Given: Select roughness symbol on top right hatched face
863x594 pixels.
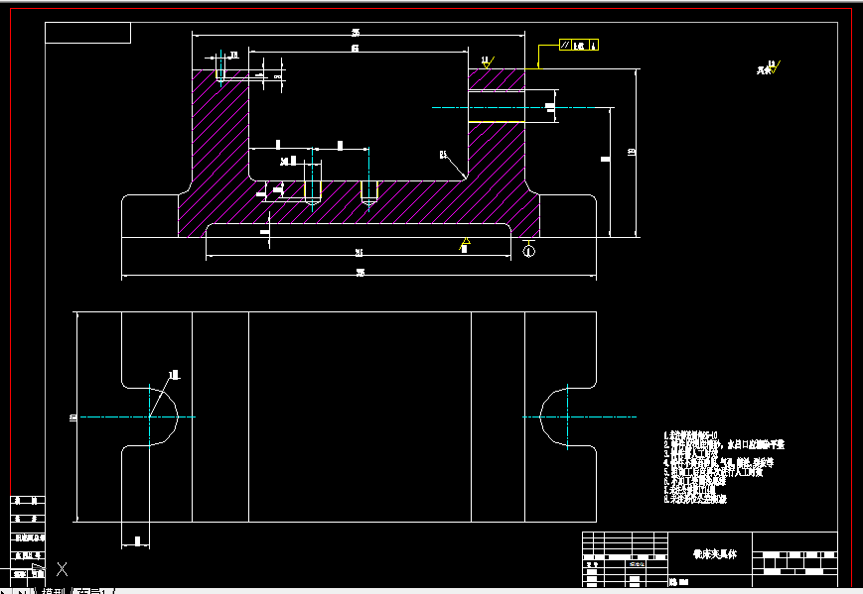Looking at the screenshot, I should coord(488,61).
